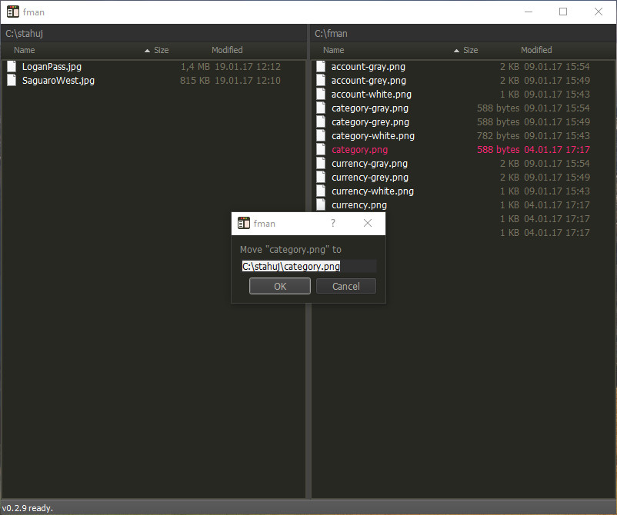
Task: Click the C:\fman path bar
Action: [x=463, y=34]
